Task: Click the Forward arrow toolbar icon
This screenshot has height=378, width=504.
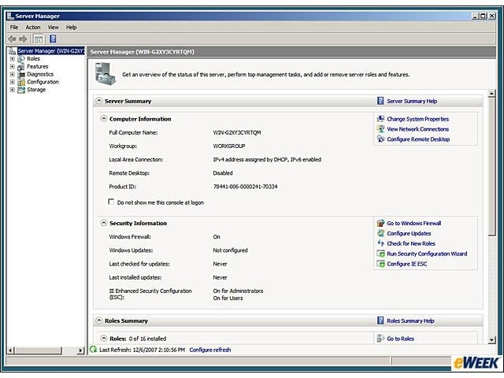Action: pos(23,39)
